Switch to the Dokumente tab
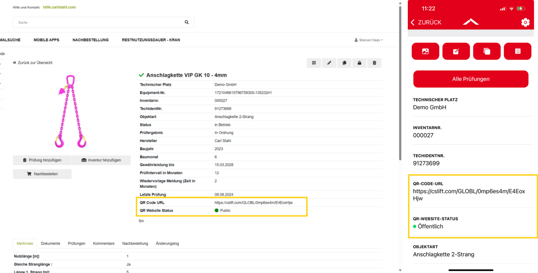Viewport: 538px width, 273px height. [50, 243]
